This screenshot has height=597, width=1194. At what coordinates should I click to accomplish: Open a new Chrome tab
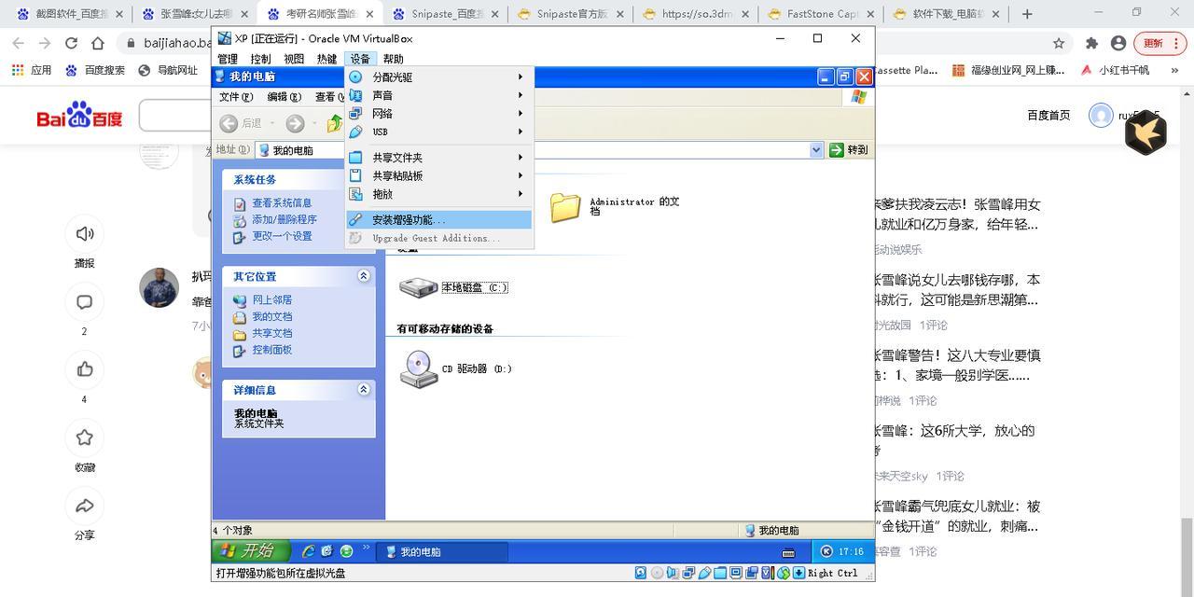coord(1027,14)
